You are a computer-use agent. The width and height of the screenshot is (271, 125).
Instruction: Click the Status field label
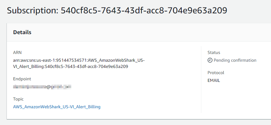click(214, 52)
